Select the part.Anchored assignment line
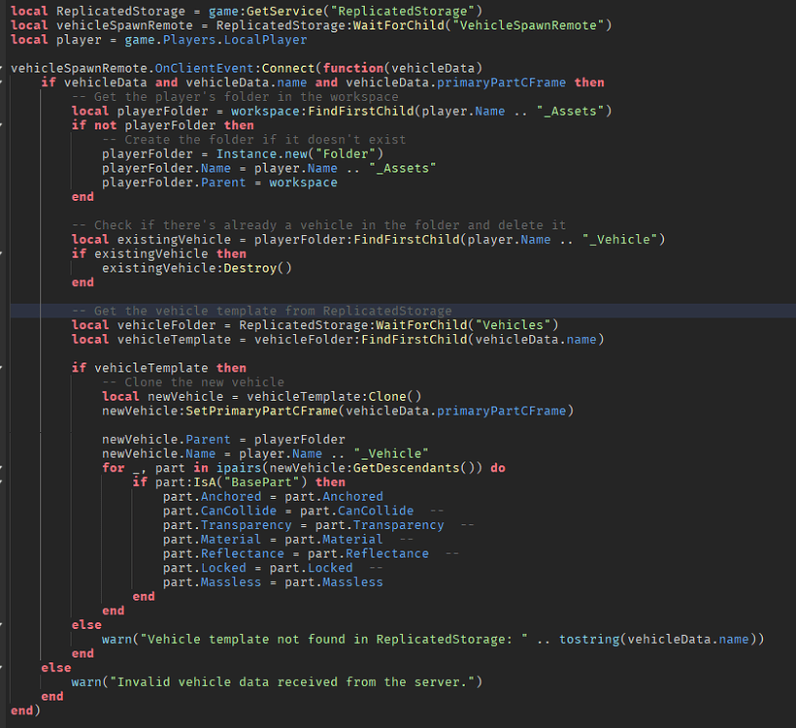Viewport: 796px width, 728px height. pos(272,496)
